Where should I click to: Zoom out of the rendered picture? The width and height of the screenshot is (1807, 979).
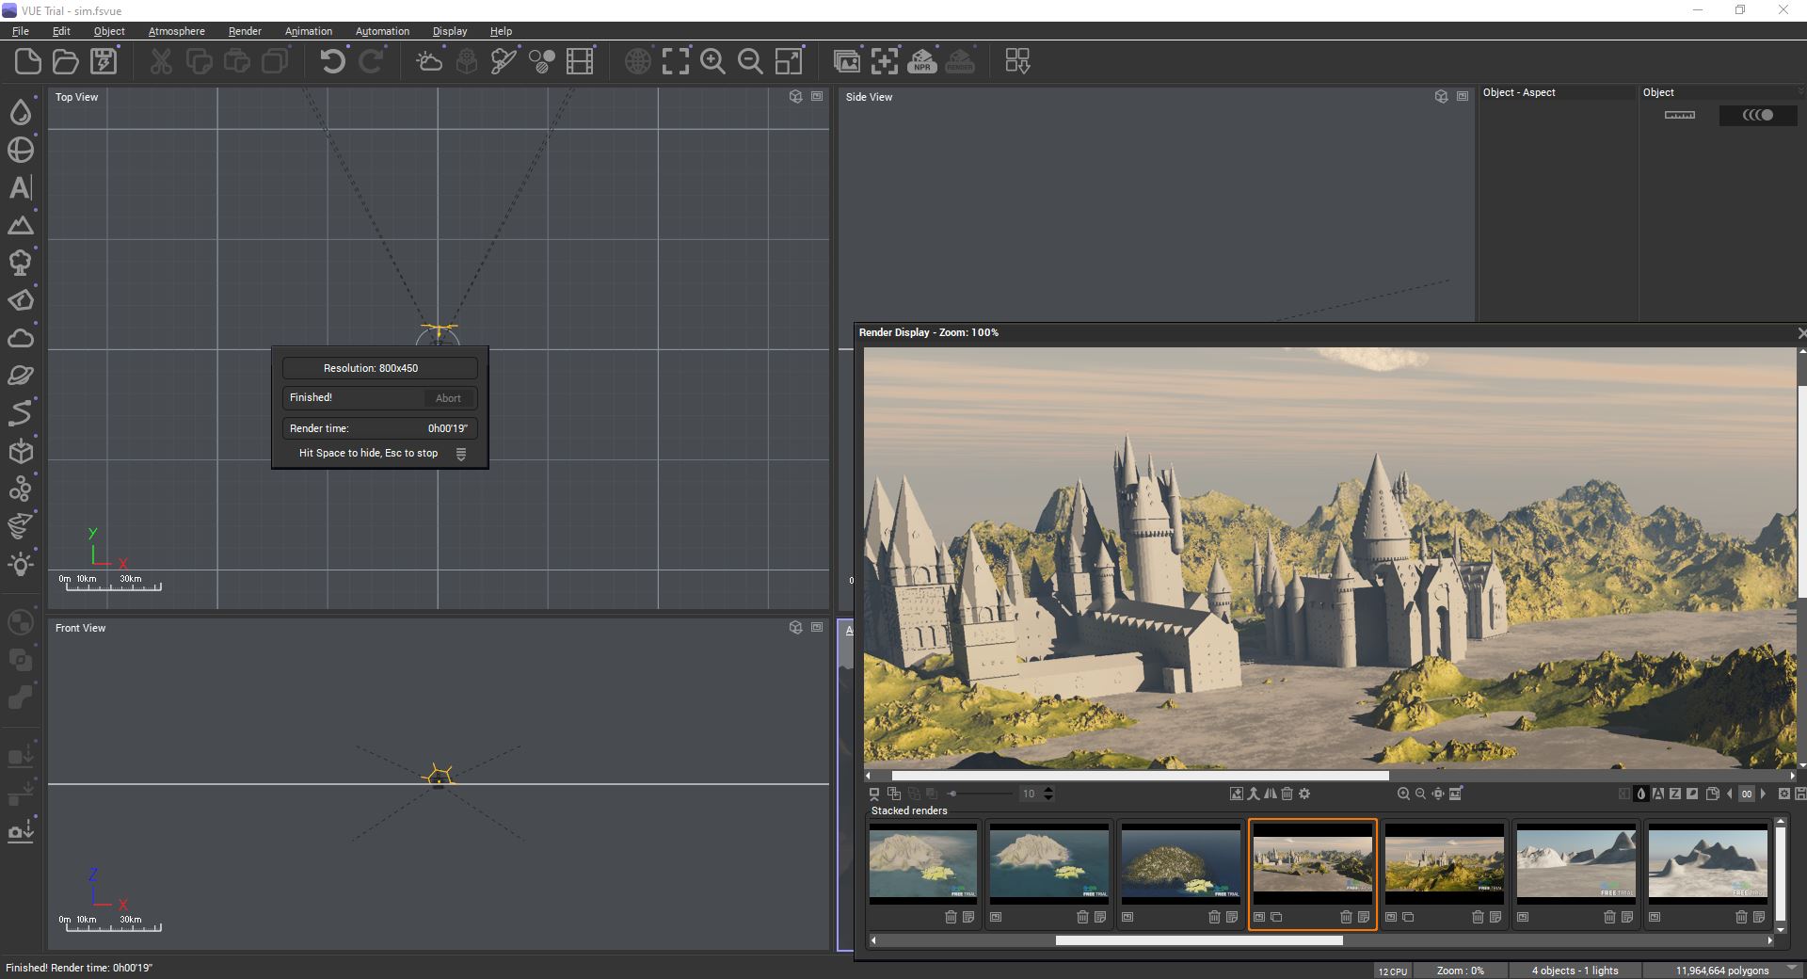click(x=1420, y=794)
